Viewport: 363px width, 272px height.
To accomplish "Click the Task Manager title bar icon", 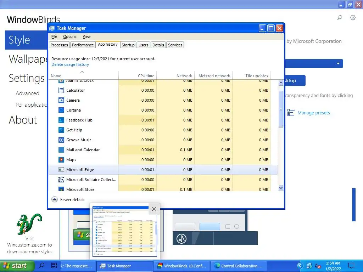I will coord(52,28).
